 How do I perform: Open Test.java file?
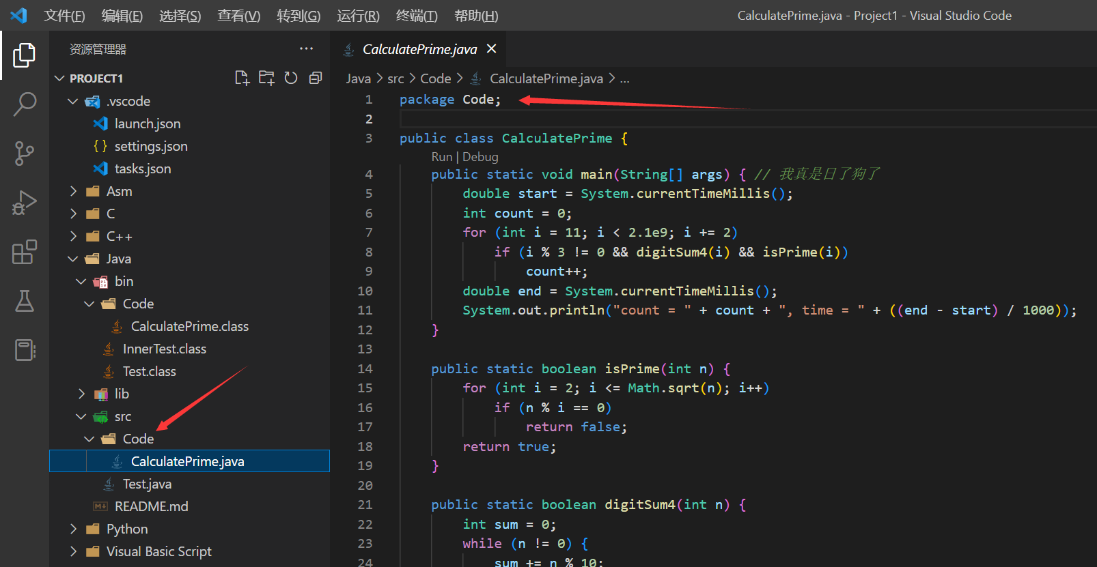click(x=147, y=484)
